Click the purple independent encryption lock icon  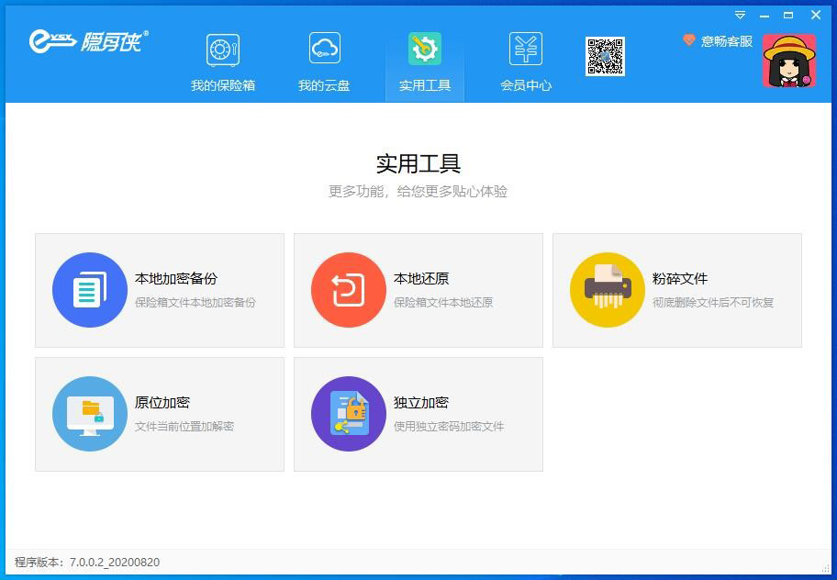pos(349,414)
